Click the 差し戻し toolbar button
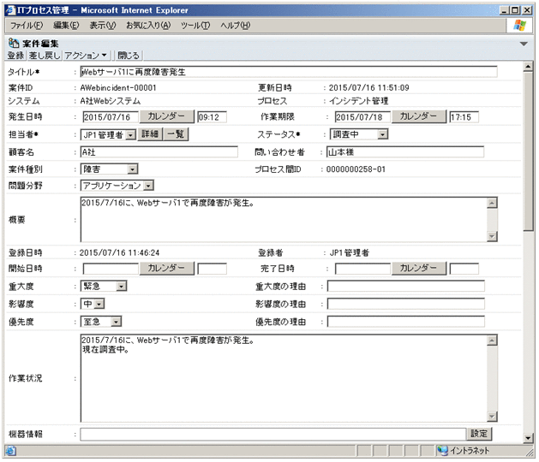Image resolution: width=539 pixels, height=462 pixels. click(x=45, y=56)
